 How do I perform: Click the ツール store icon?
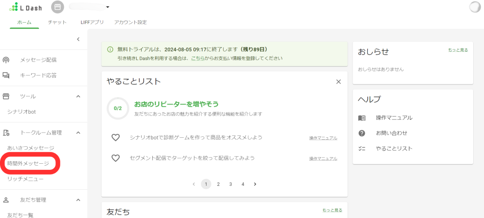pos(6,97)
